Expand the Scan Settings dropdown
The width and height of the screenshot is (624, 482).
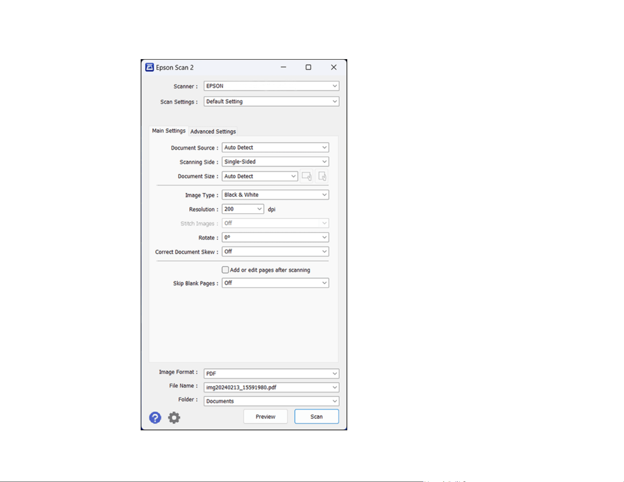271,102
